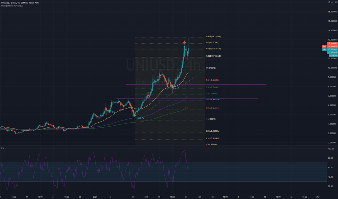Click Fib level 0.382(7.766907) label
Screen dimensions: 338x199
pos(213,88)
